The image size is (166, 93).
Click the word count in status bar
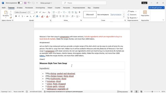[19, 91]
